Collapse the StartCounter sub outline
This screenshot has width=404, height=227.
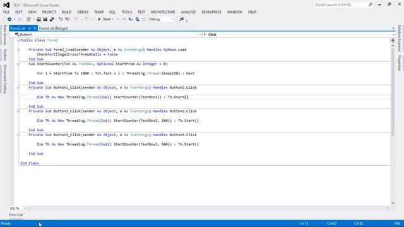tap(18, 64)
